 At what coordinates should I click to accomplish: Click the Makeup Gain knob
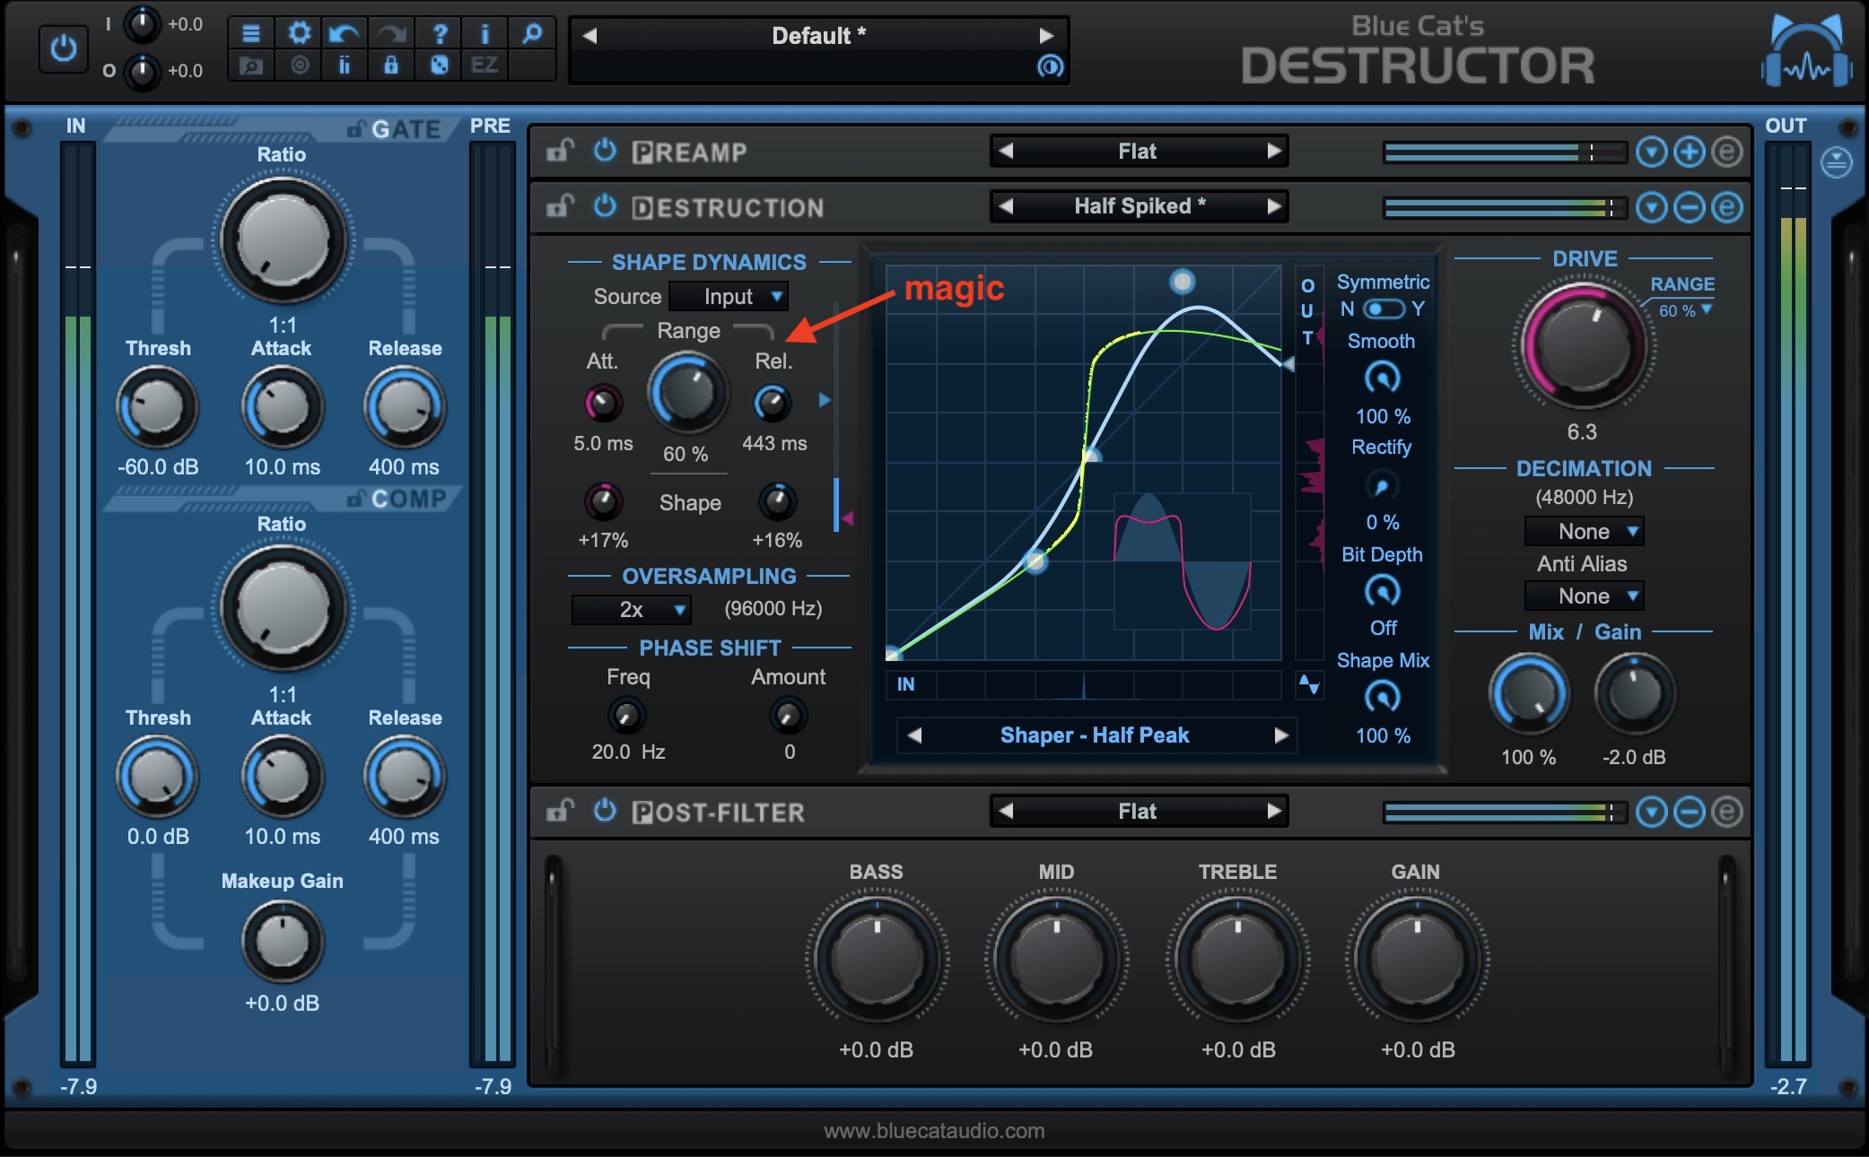(x=283, y=941)
